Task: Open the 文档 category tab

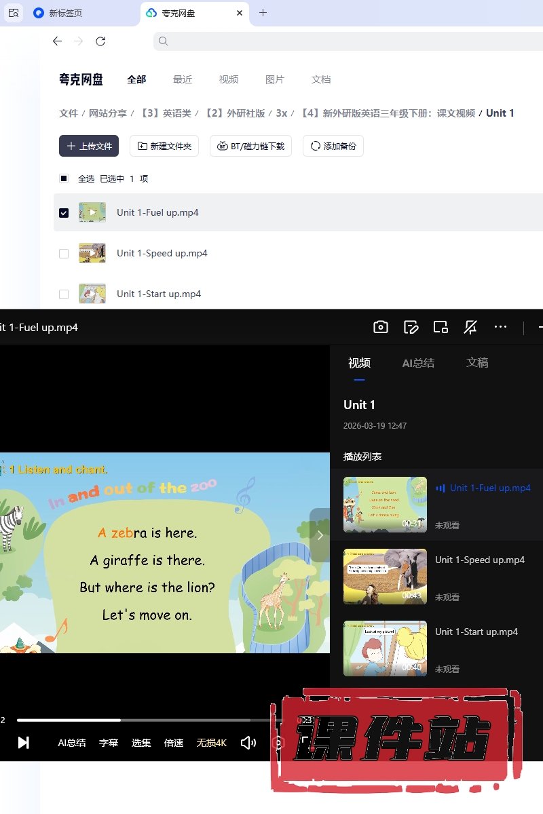Action: coord(321,79)
